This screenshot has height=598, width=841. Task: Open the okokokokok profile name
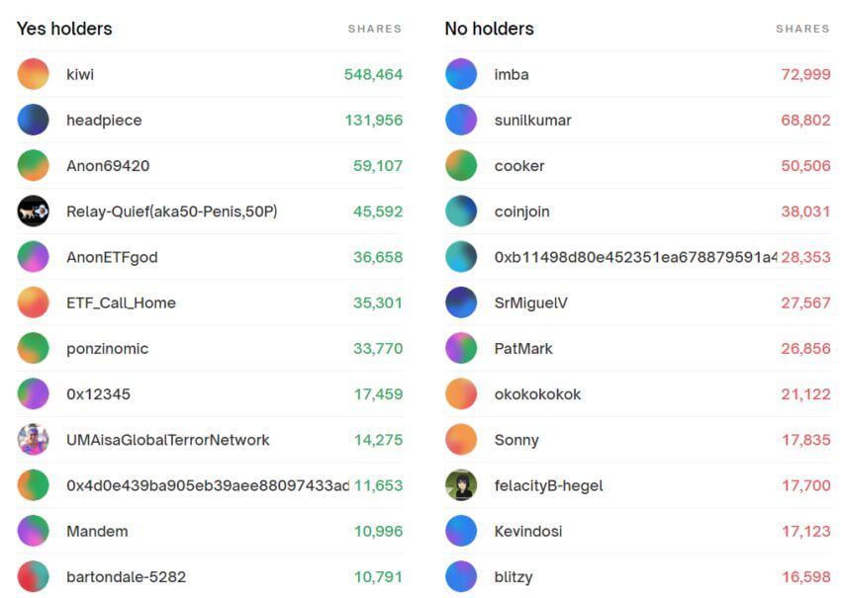click(537, 394)
